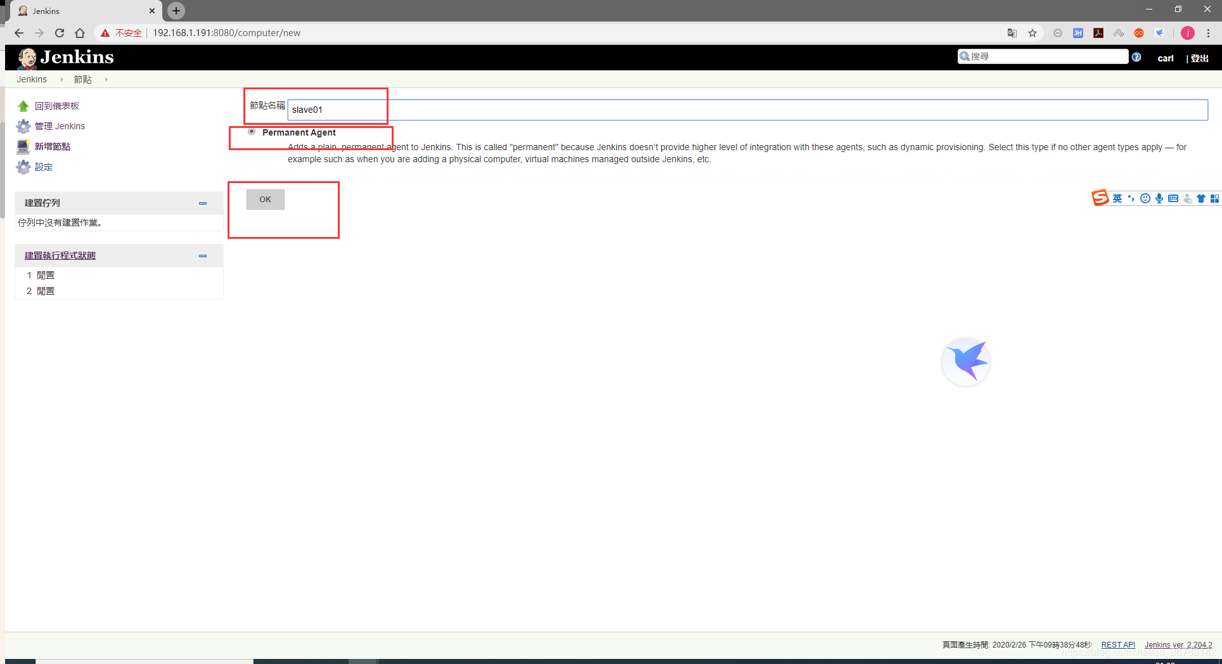The width and height of the screenshot is (1222, 664).
Task: Open 管理 Jenkins gear icon
Action: [x=23, y=126]
